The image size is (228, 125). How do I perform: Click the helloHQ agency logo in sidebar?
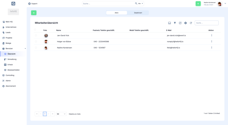coord(13,12)
